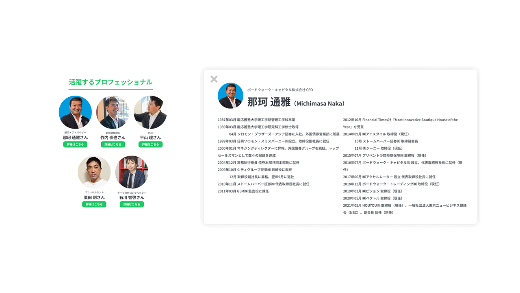
Task: Show details for 栗田 剛さん via green button
Action: point(94,204)
